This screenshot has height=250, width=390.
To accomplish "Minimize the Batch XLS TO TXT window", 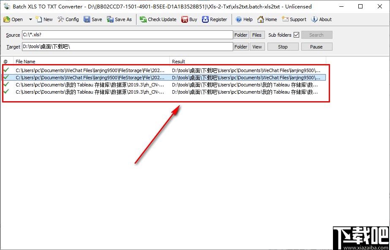I will point(341,6).
